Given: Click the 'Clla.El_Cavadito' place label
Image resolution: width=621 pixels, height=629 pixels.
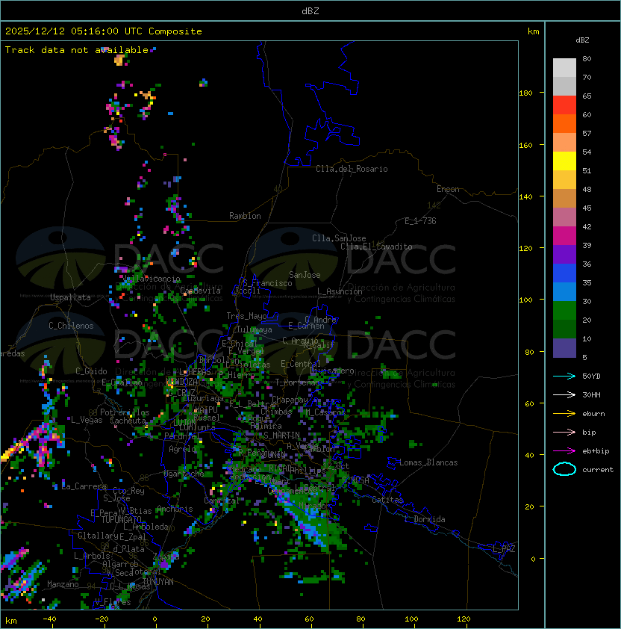Looking at the screenshot, I should (376, 247).
